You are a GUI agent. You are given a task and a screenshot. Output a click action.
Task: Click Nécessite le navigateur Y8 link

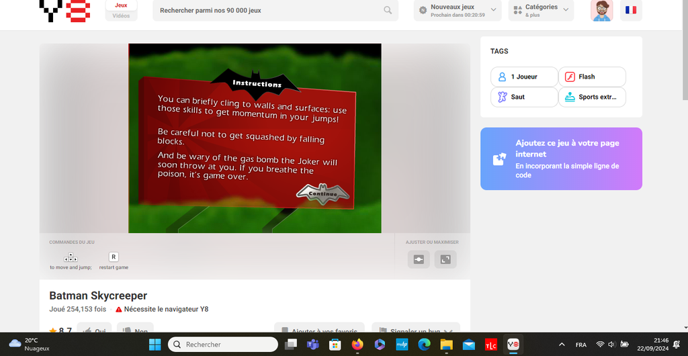162,309
